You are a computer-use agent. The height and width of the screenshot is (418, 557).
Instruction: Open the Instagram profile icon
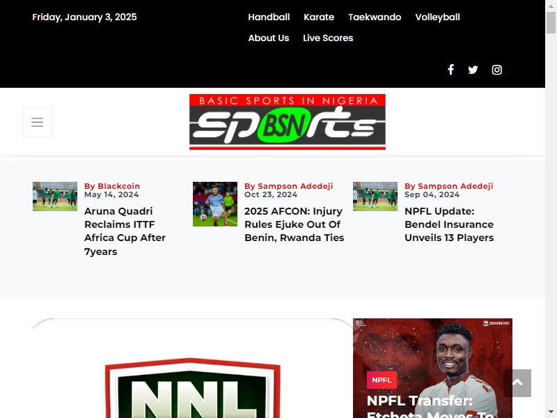pos(496,70)
